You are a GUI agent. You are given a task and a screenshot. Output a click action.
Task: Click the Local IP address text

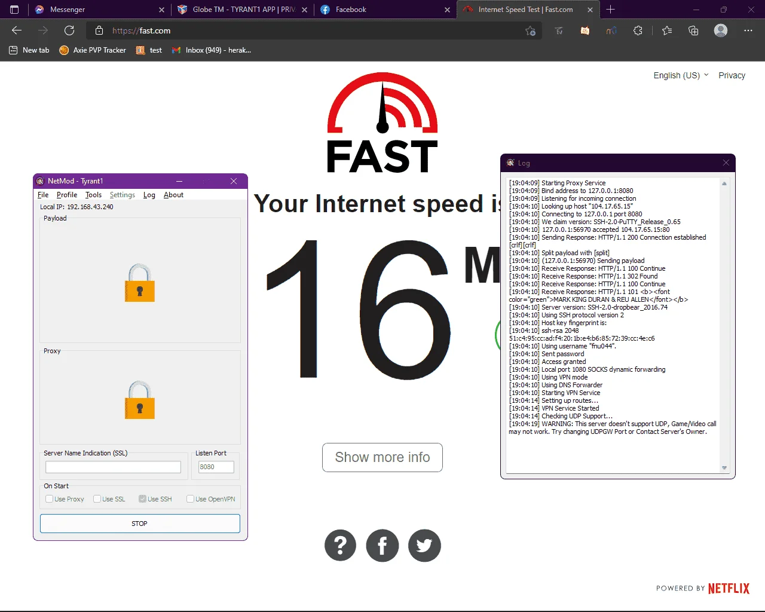point(76,207)
